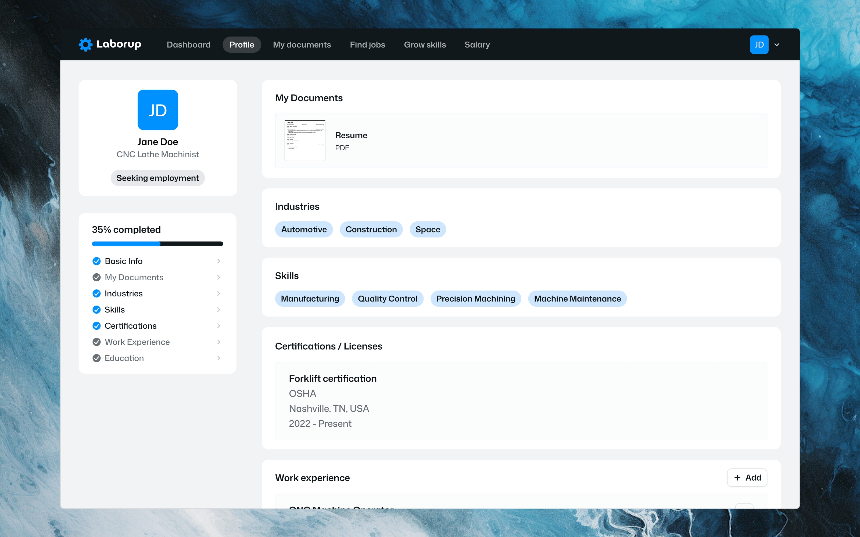The width and height of the screenshot is (860, 537).
Task: Click the My Documents gray checkmark
Action: (96, 277)
